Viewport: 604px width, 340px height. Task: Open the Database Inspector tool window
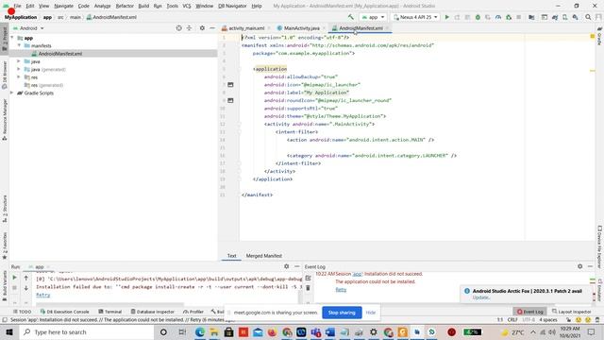(x=152, y=312)
